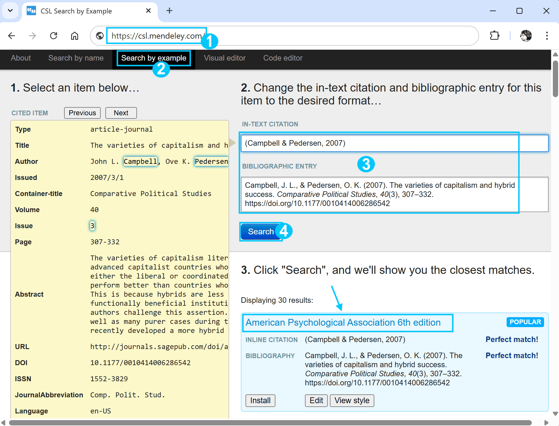This screenshot has width=559, height=426.
Task: Click the page range 307-332
Action: pos(105,242)
